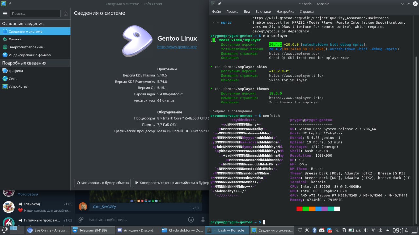419x235 pixels.
Task: Open Konsole Файл menu
Action: 216,11
